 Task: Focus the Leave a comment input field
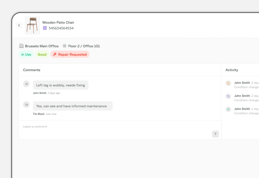point(120,130)
